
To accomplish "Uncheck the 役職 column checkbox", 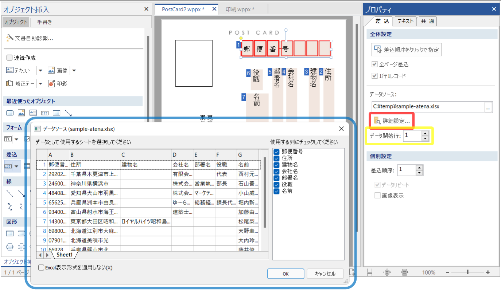I will click(x=277, y=184).
